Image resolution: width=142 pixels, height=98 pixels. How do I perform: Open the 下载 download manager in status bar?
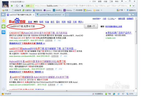(108, 94)
